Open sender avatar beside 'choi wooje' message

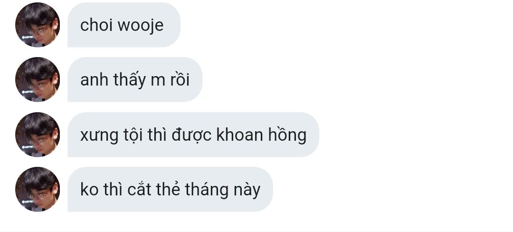[x=38, y=25]
